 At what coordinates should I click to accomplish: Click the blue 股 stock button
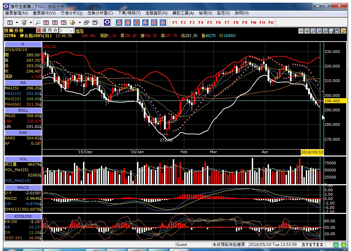119,22
